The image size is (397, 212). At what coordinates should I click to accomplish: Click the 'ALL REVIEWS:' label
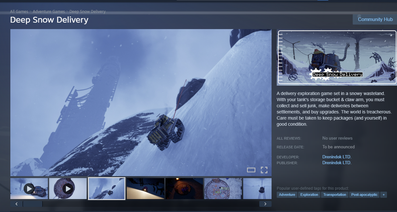point(289,138)
